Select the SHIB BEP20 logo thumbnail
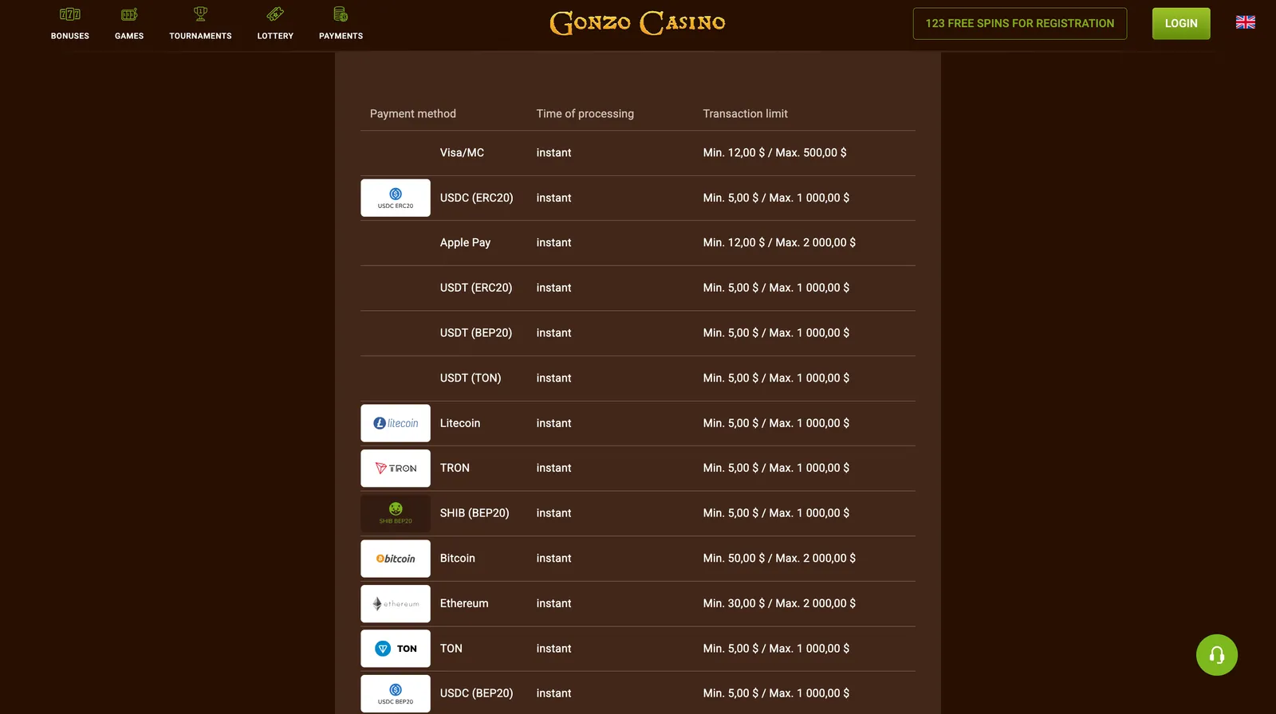The image size is (1276, 714). coord(396,513)
